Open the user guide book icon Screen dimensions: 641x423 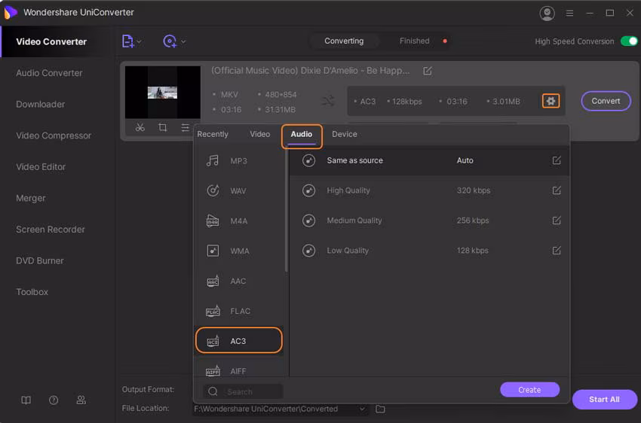click(26, 400)
